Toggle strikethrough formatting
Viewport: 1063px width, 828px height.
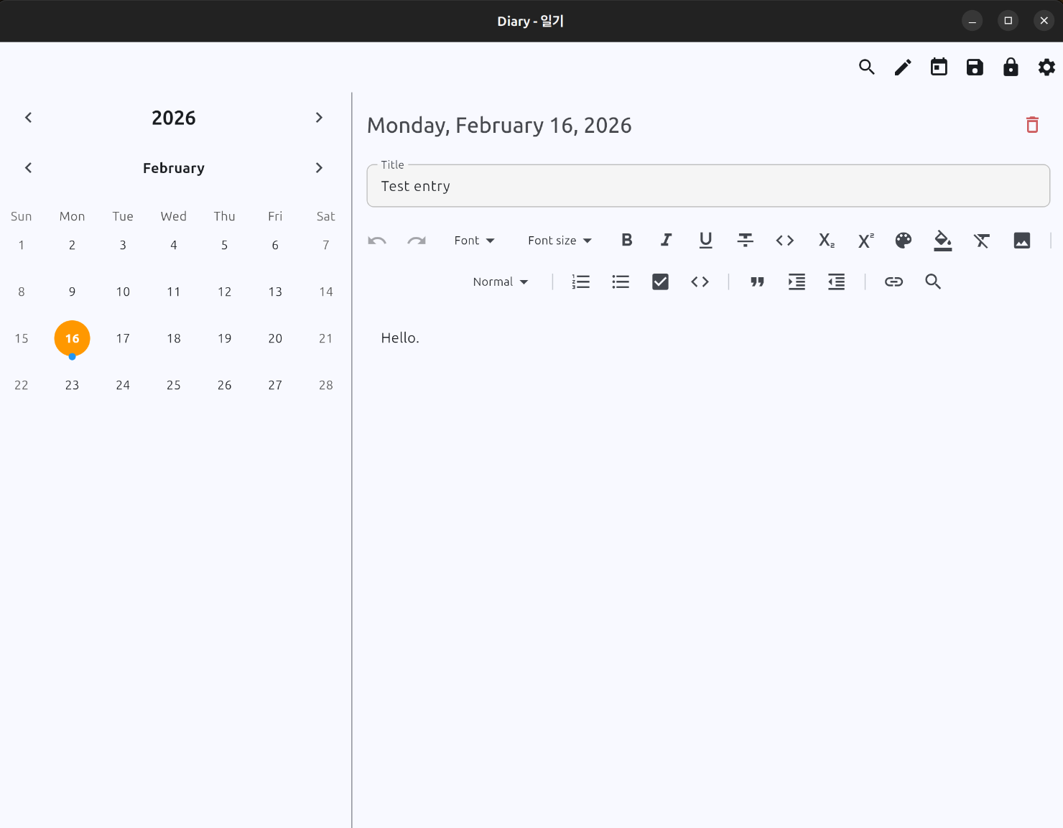point(746,241)
